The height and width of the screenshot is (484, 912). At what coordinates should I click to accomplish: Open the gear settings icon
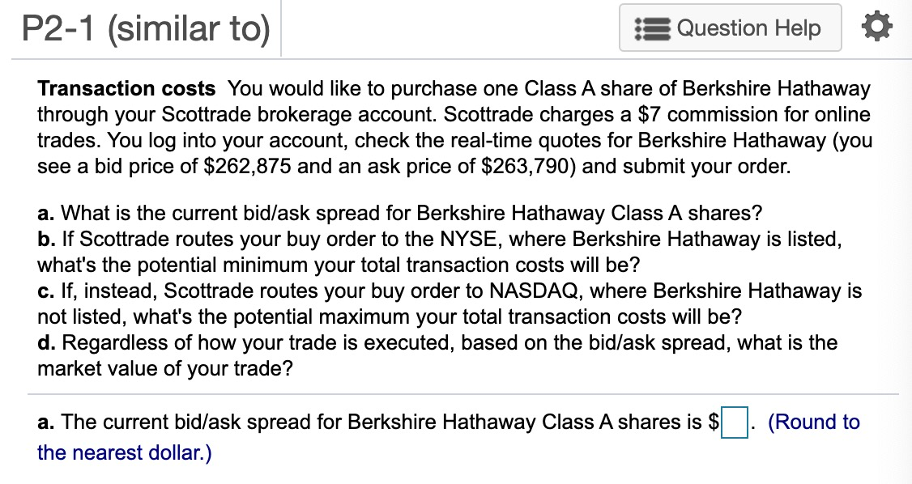point(876,28)
